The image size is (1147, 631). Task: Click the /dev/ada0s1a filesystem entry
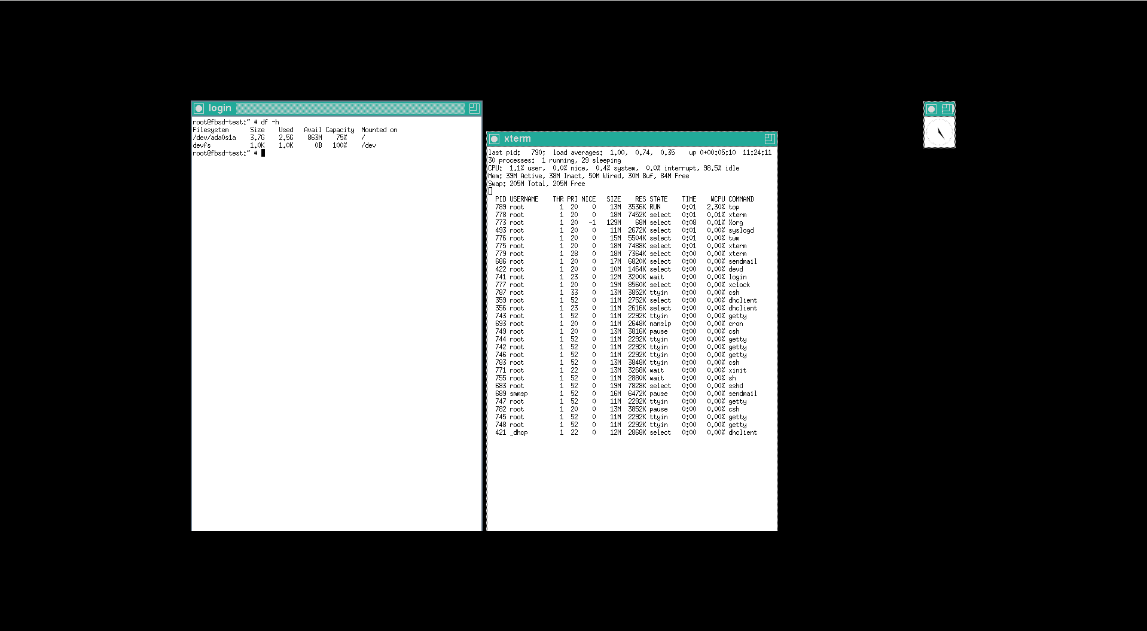tap(214, 138)
